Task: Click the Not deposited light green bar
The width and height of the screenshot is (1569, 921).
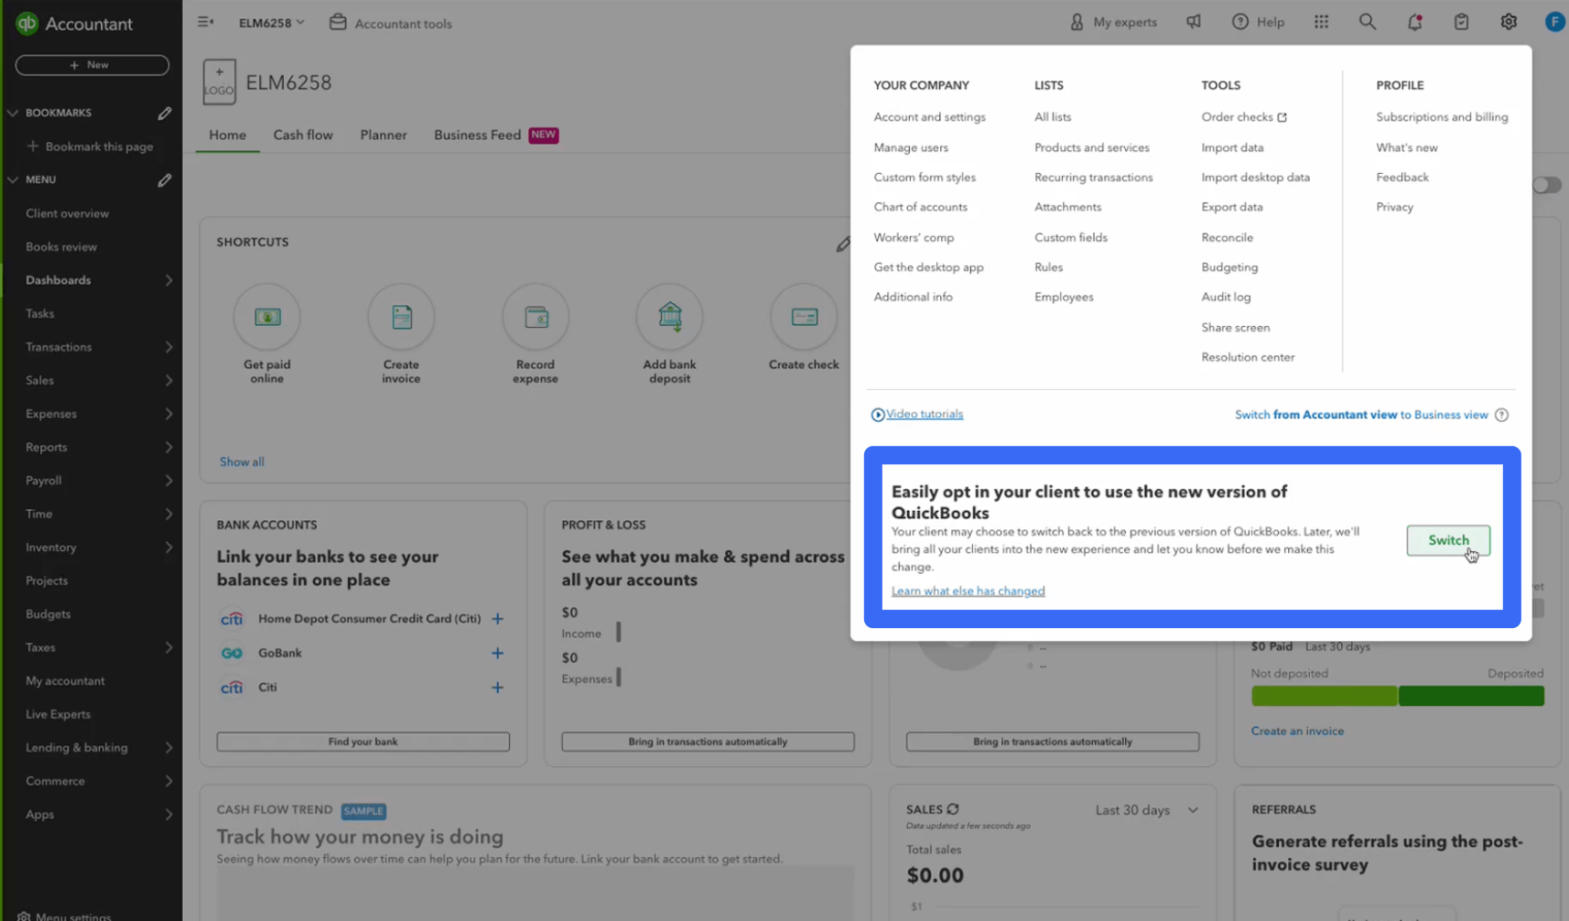Action: pos(1324,696)
